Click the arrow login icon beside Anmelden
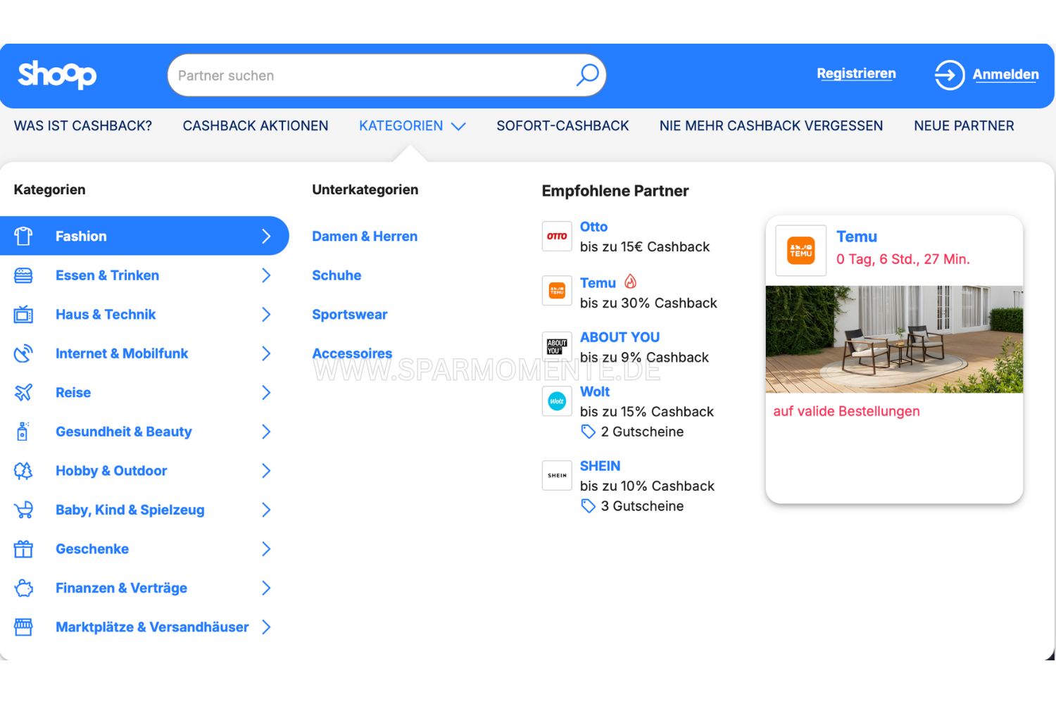This screenshot has height=704, width=1056. 949,75
